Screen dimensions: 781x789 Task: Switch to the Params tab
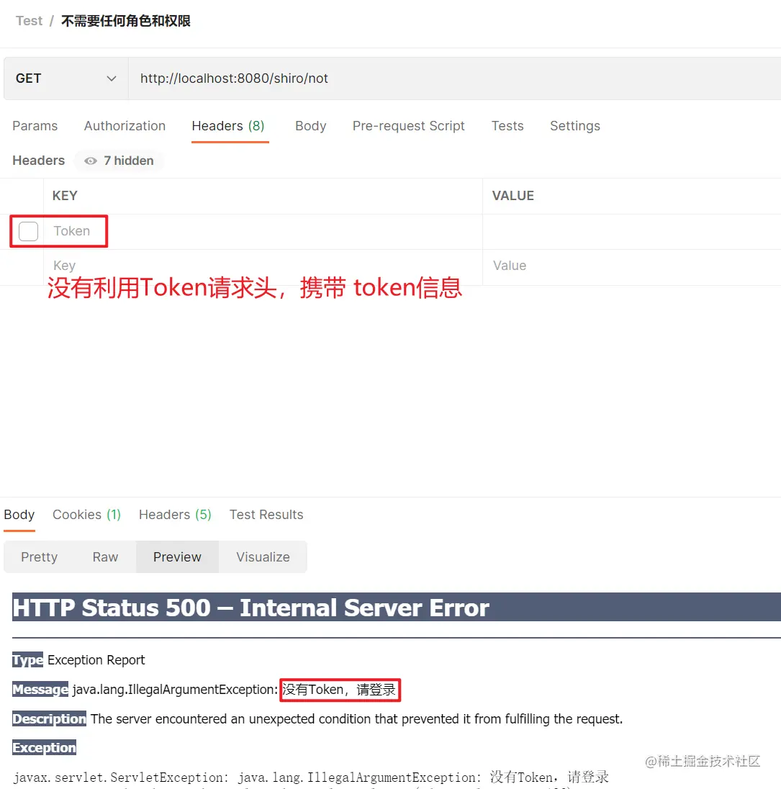tap(35, 126)
